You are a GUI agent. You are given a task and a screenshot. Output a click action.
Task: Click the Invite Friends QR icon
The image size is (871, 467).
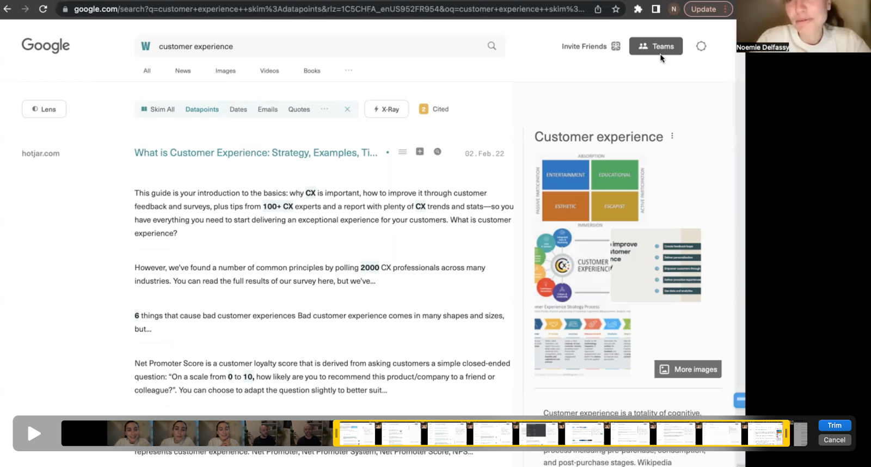616,46
